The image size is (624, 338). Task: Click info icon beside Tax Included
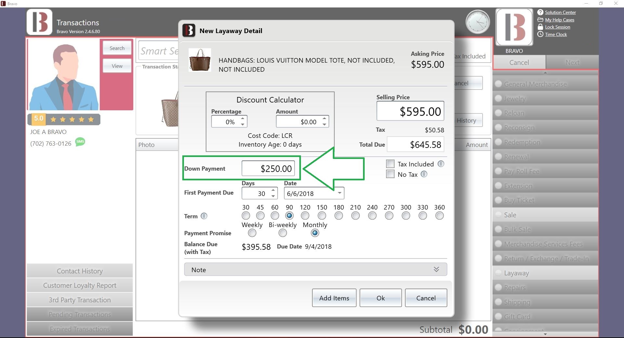coord(441,164)
